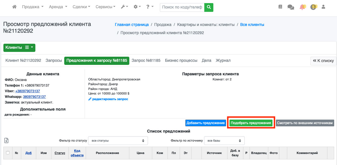This screenshot has height=165, width=337.
Task: Switch to the Бизнес процессы tab
Action: tap(181, 61)
